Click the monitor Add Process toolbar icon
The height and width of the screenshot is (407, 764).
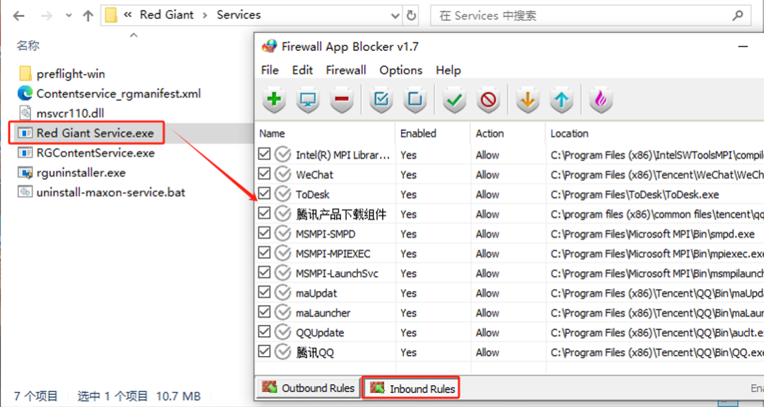click(308, 99)
